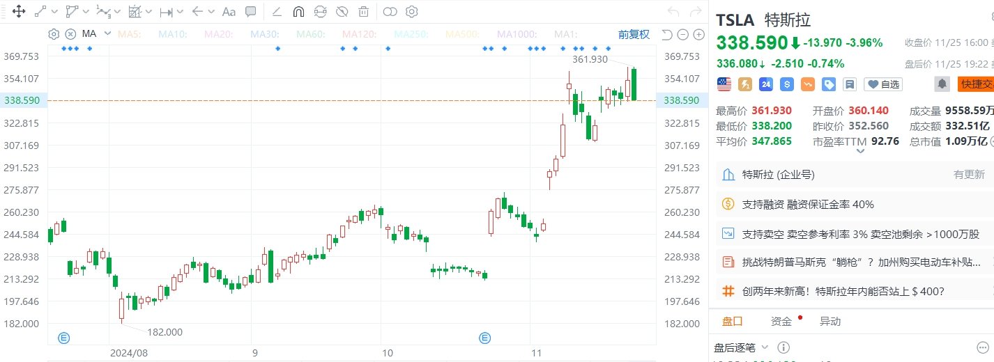994x362 pixels.
Task: Click the orange 快捷交易 button
Action: pos(975,84)
